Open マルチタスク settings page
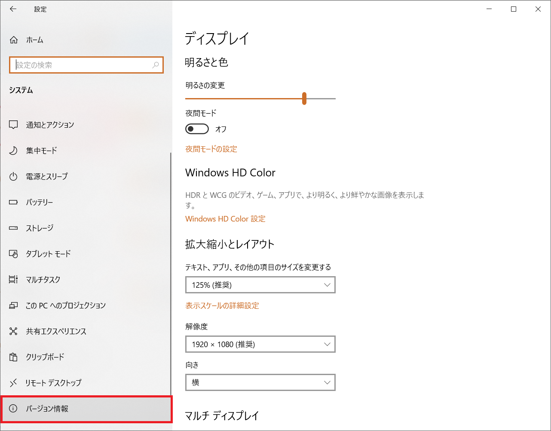This screenshot has width=551, height=431. click(x=43, y=280)
